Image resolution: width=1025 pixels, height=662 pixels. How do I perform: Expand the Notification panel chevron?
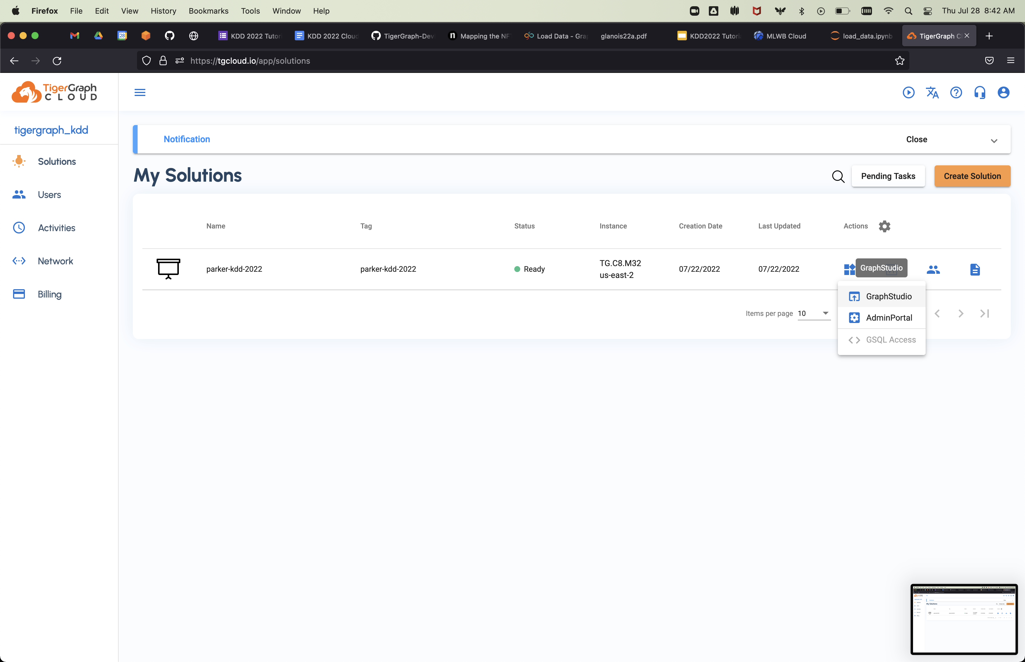[x=994, y=141]
